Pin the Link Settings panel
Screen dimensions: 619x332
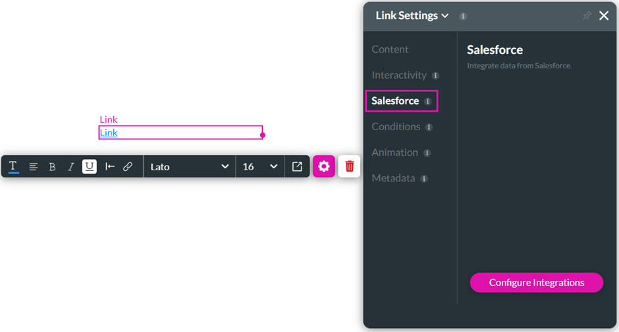(587, 16)
